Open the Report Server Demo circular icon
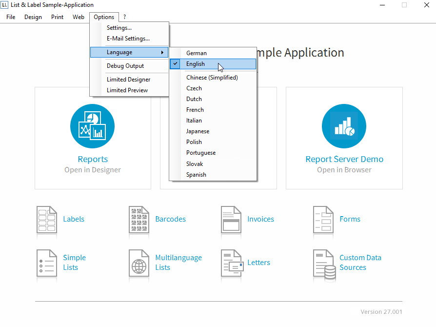The image size is (436, 327). [344, 126]
